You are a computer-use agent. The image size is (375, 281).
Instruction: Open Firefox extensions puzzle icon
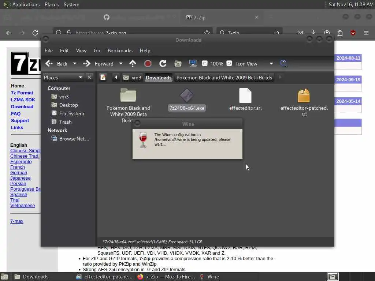(x=340, y=33)
